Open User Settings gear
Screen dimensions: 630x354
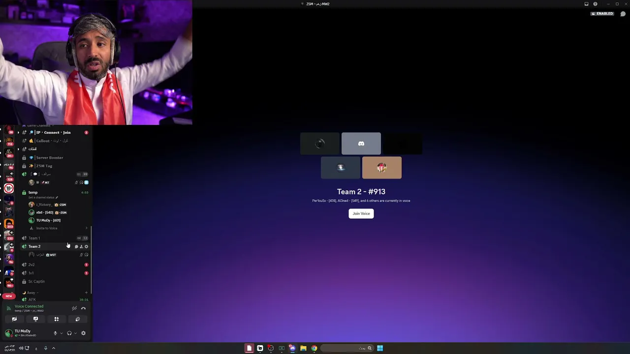(83, 333)
